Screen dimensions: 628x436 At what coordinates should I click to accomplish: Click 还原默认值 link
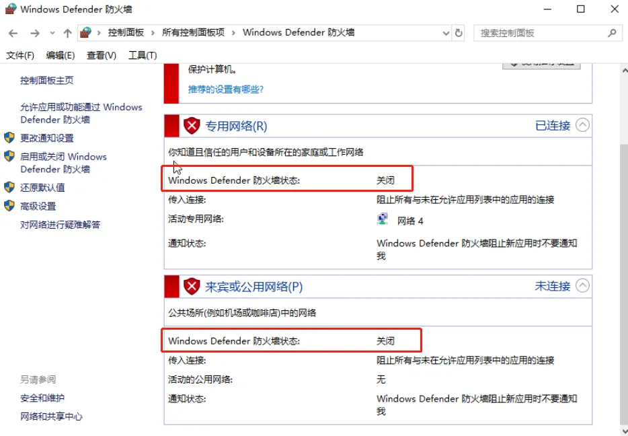[42, 188]
